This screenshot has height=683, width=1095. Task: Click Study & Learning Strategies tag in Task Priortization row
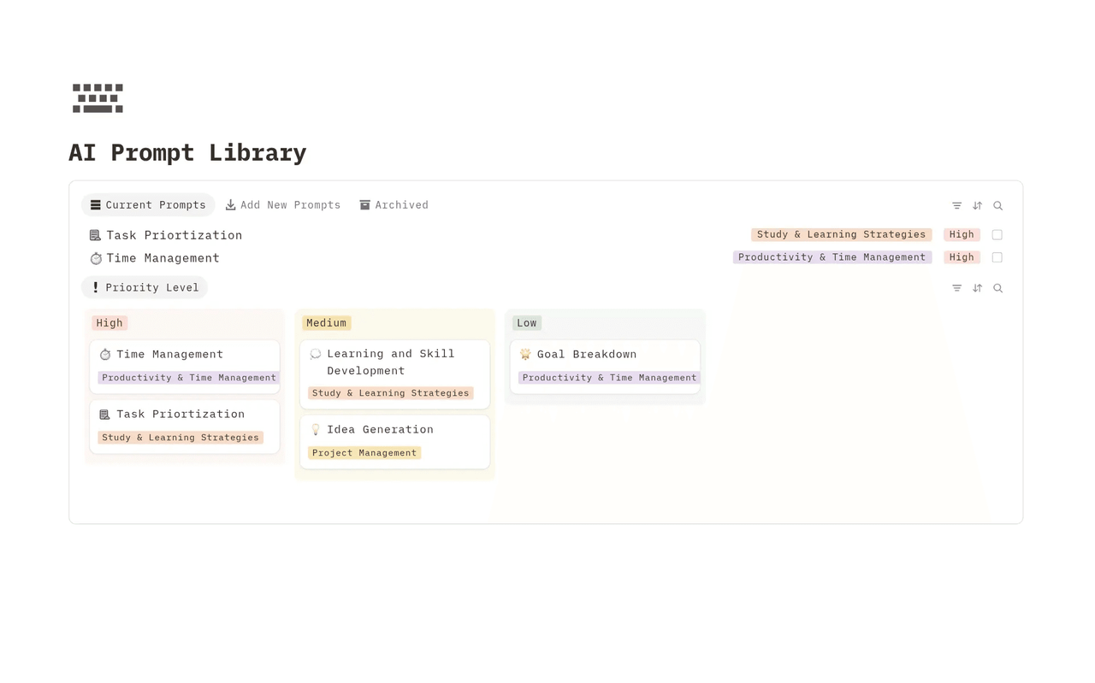click(x=842, y=234)
